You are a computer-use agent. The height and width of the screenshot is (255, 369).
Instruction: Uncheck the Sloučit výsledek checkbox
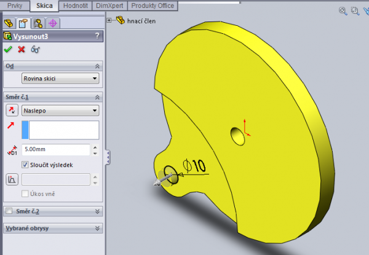point(25,165)
